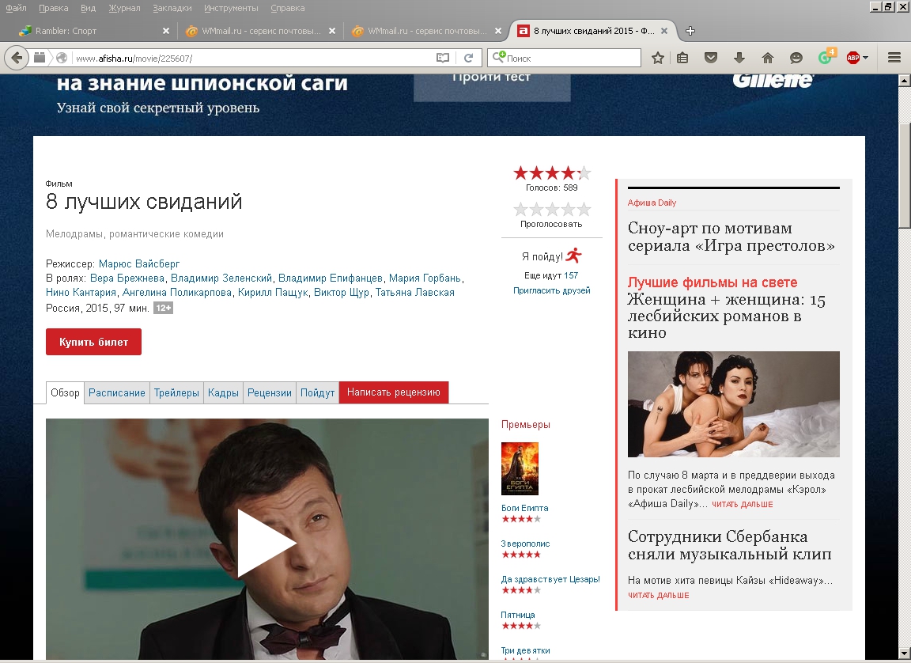
Task: Select the Рецензии tab
Action: tap(270, 392)
